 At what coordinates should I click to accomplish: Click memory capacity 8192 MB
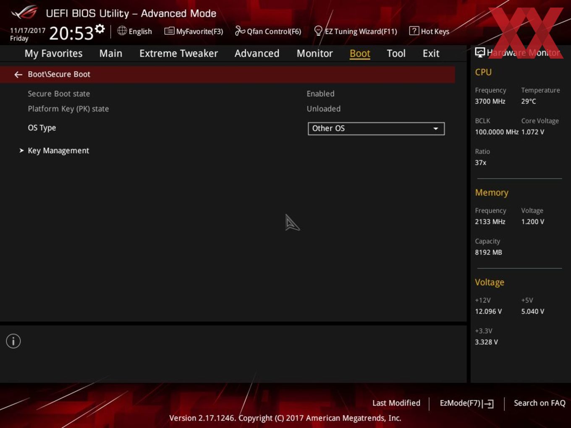click(x=488, y=252)
